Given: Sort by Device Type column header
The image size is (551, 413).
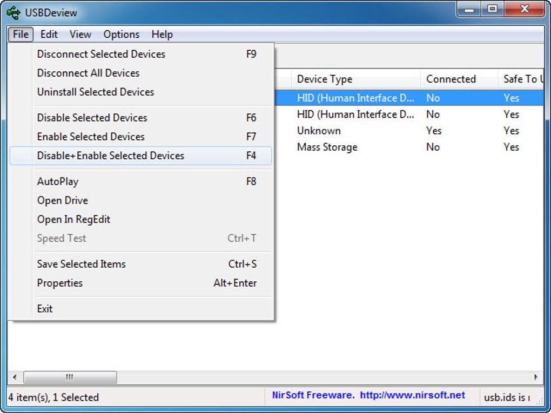Looking at the screenshot, I should coord(325,79).
